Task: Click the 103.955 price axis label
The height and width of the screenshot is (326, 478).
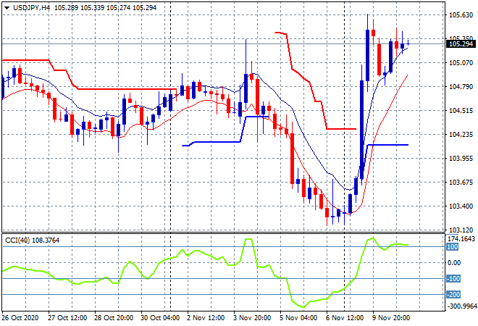Action: (461, 158)
